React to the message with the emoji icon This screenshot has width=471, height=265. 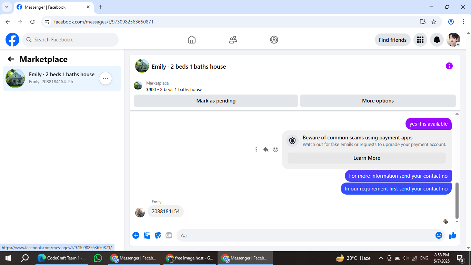tap(275, 149)
